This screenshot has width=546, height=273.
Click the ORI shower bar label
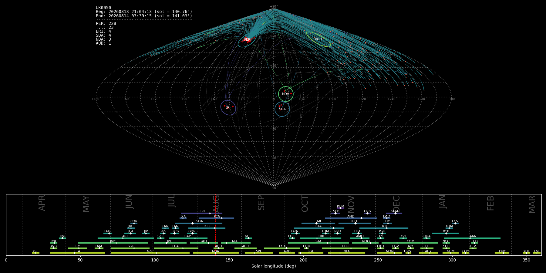click(321, 236)
